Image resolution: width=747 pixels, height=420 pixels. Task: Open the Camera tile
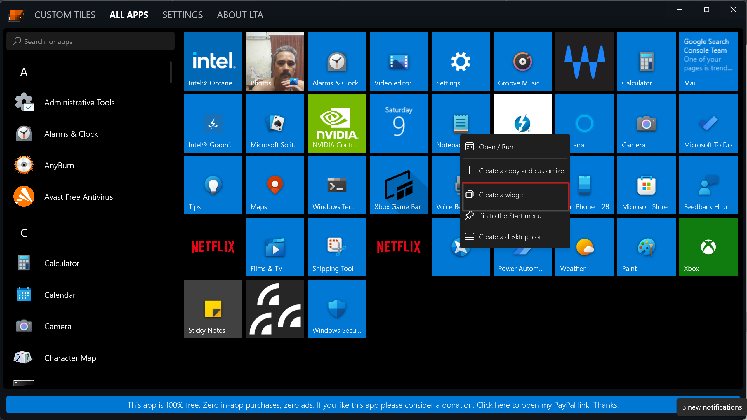click(x=646, y=123)
